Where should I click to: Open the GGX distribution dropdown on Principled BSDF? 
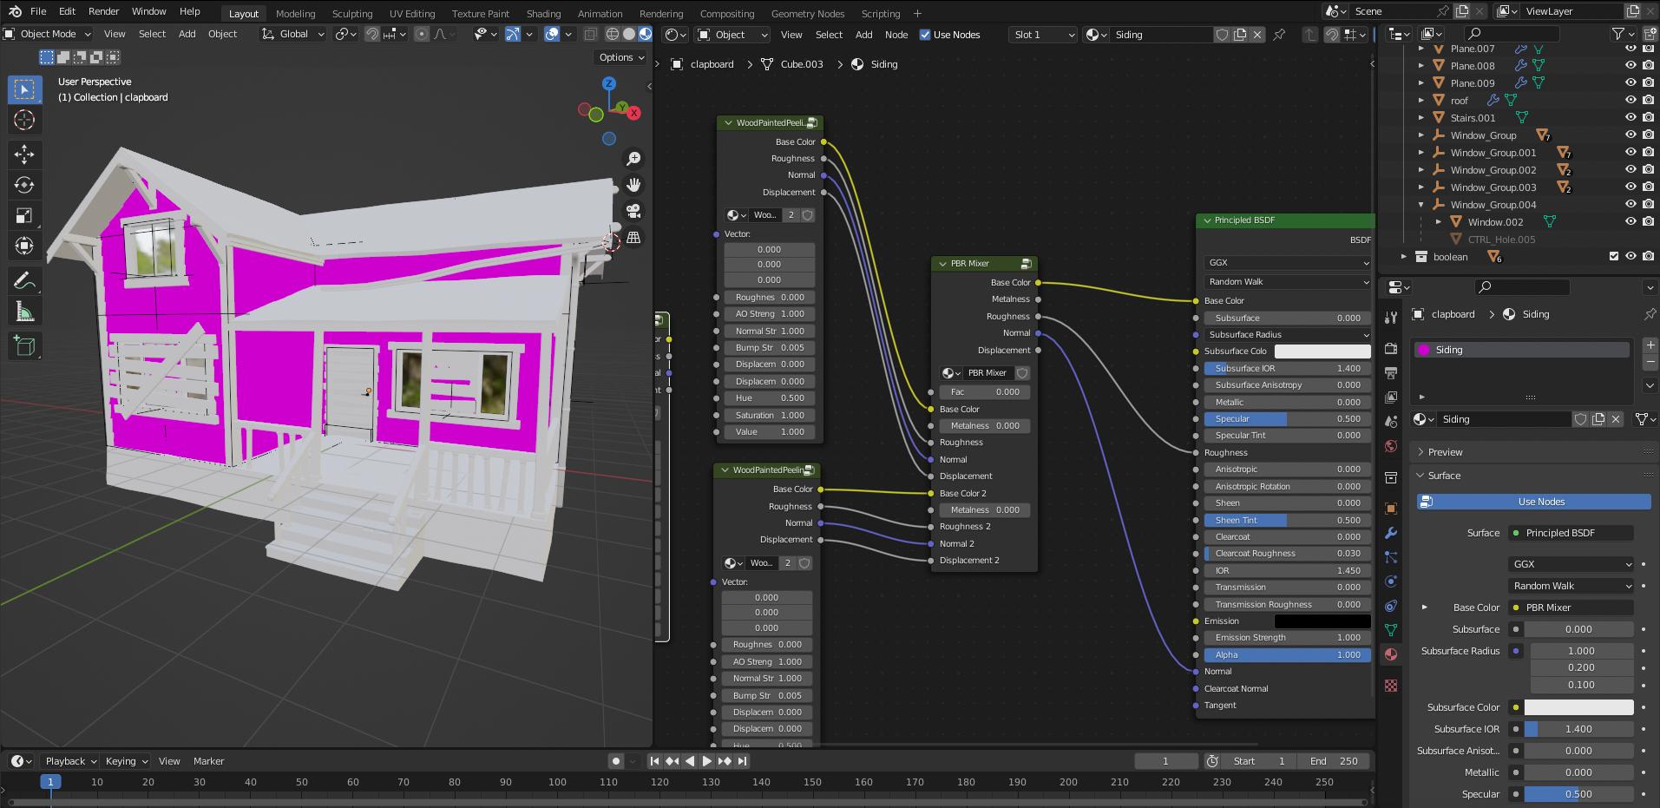tap(1287, 262)
